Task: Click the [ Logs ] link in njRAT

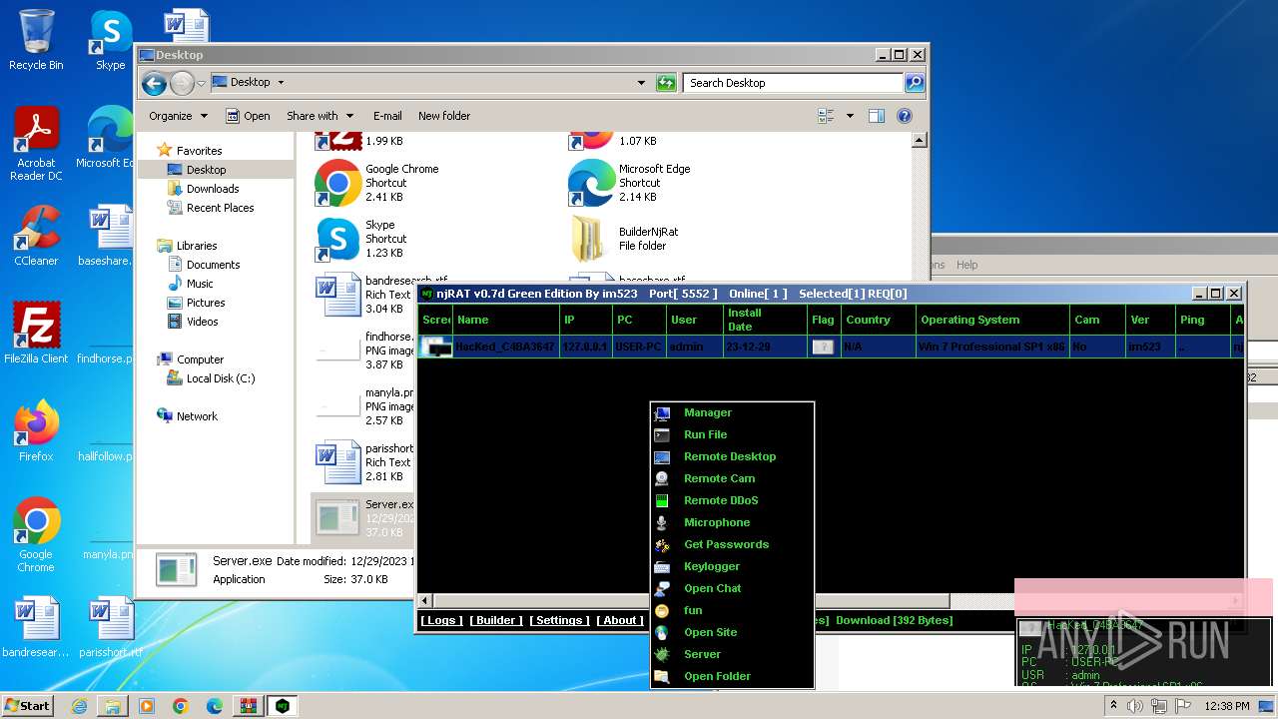Action: click(x=441, y=620)
